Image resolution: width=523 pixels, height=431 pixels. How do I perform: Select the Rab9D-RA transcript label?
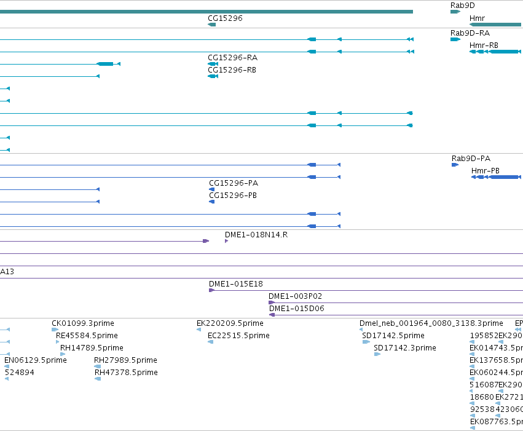coord(470,33)
